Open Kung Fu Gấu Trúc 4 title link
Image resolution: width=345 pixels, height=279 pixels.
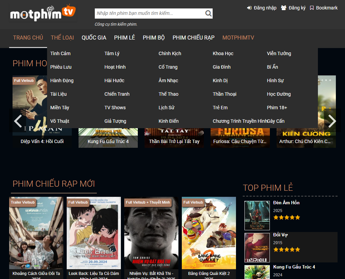108,141
